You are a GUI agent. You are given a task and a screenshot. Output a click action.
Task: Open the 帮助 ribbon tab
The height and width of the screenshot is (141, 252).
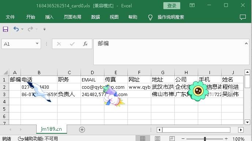133,17
